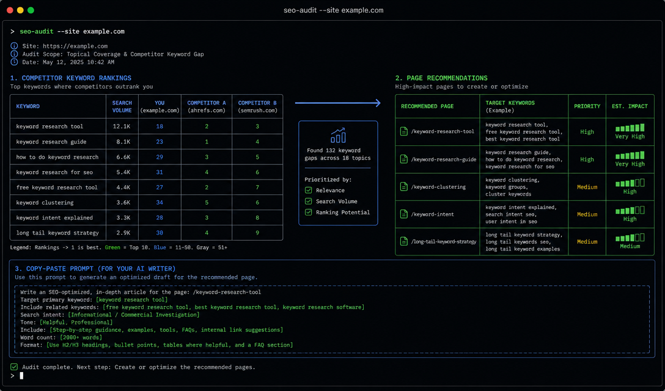
Task: Click the 8.1K search volume value
Action: click(x=123, y=142)
